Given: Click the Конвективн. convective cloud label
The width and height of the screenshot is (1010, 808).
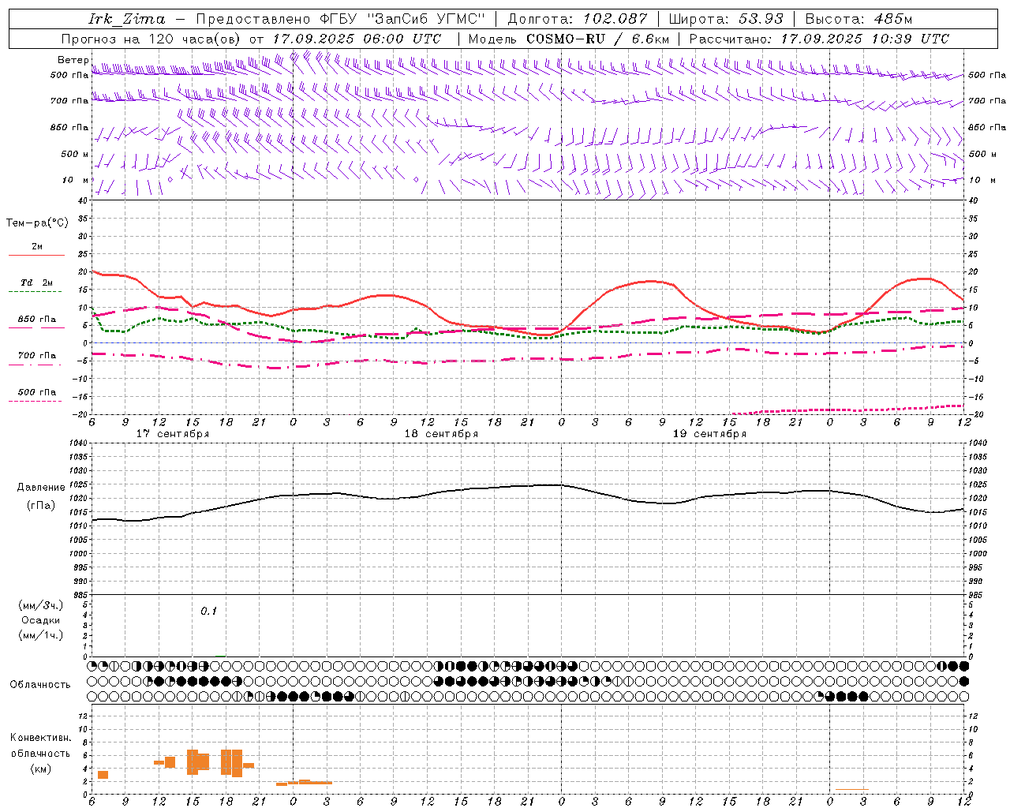Looking at the screenshot, I should (x=41, y=738).
